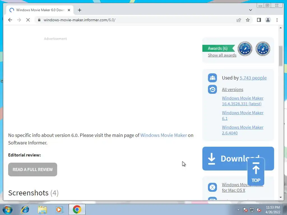Click the users group icon

pos(212,78)
